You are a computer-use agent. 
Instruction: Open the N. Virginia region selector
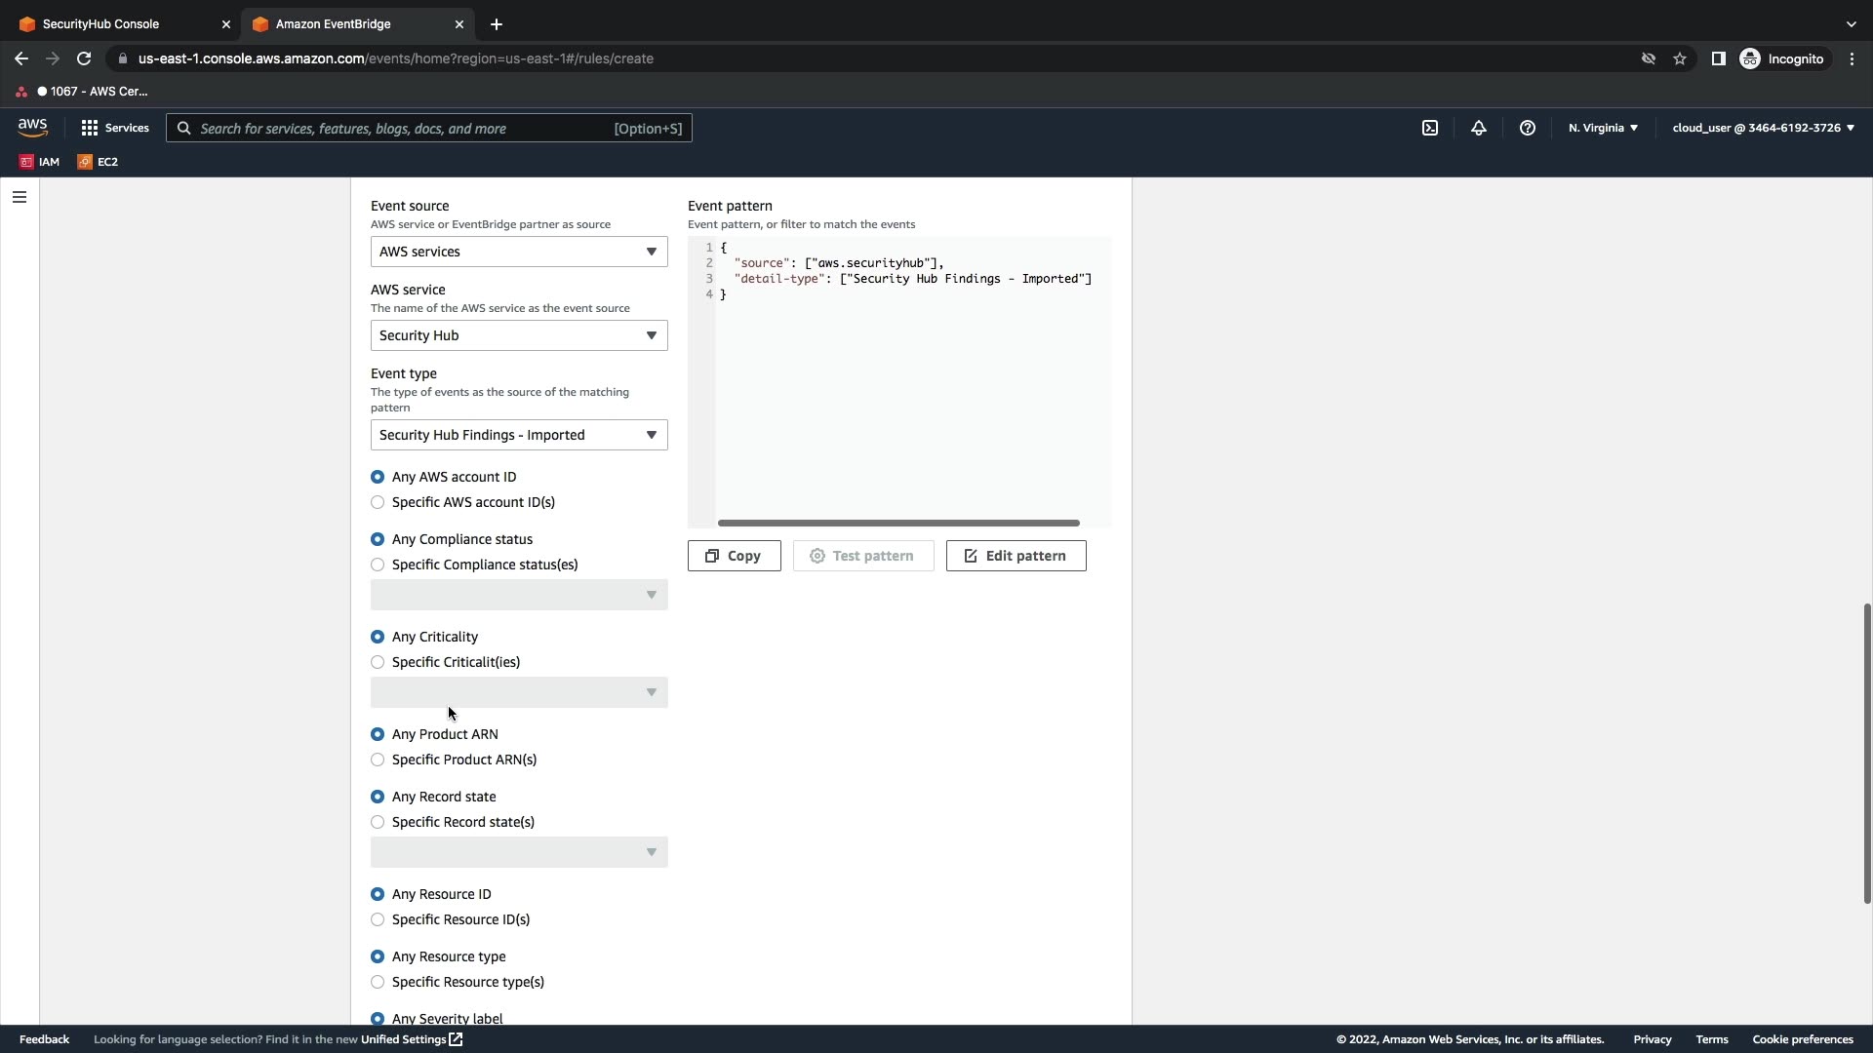(x=1603, y=128)
